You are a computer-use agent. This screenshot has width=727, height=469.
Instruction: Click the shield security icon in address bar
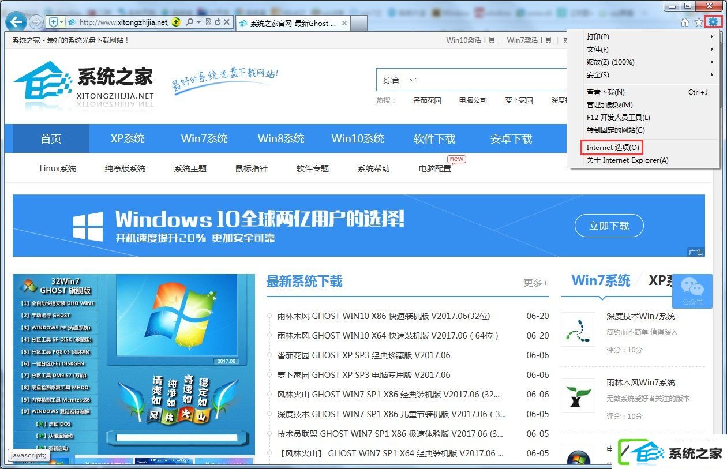point(53,22)
